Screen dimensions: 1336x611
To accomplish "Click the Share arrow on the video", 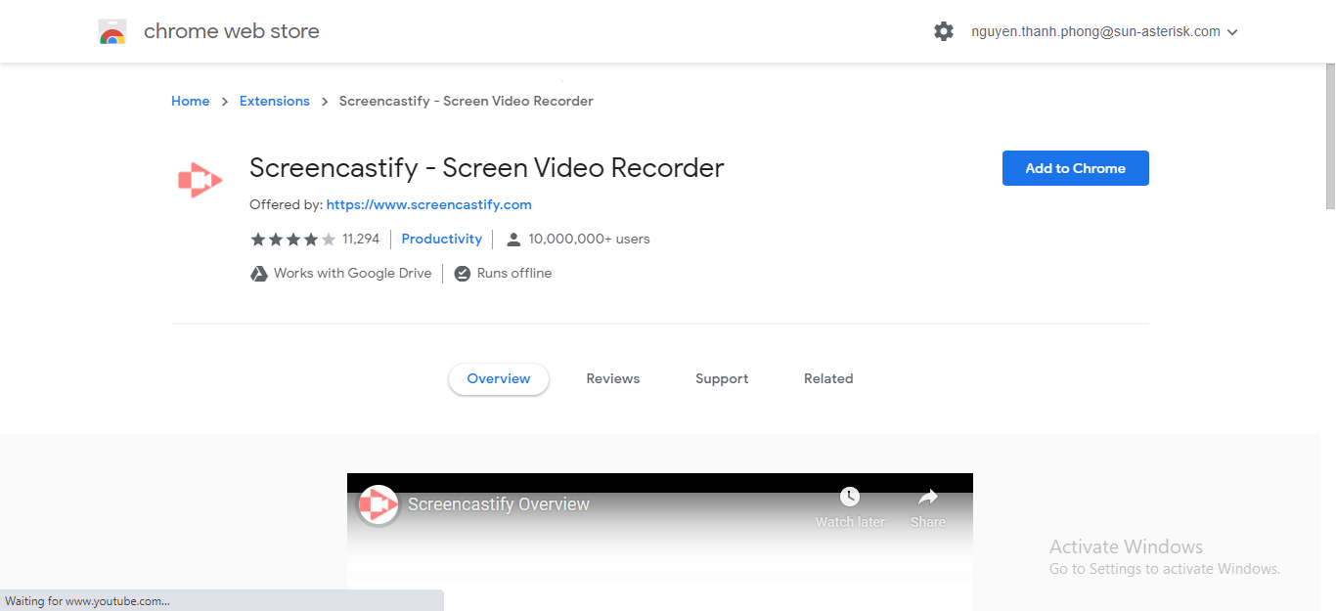I will pyautogui.click(x=928, y=497).
